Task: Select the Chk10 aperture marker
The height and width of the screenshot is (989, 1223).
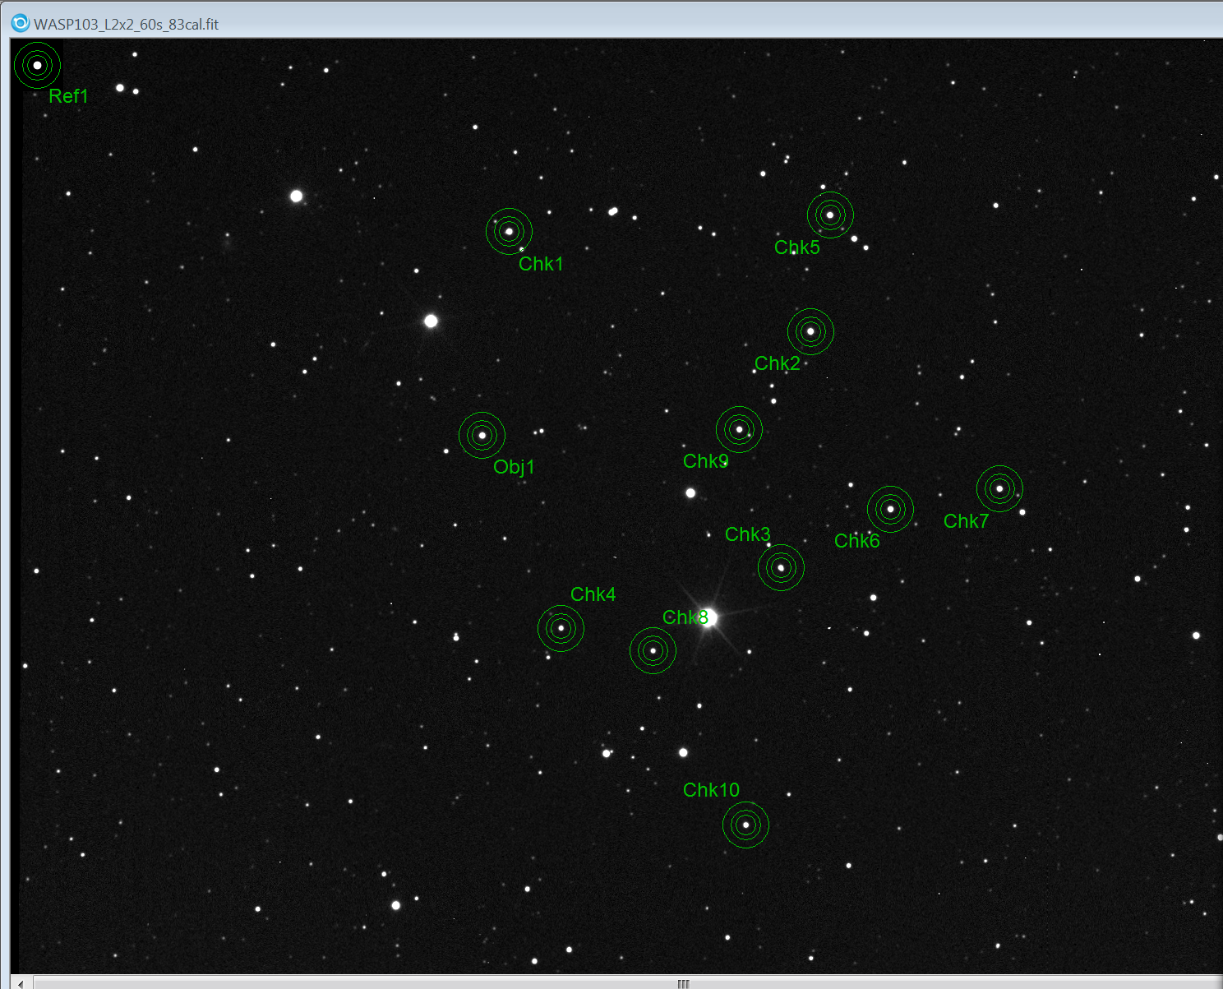Action: click(x=745, y=825)
